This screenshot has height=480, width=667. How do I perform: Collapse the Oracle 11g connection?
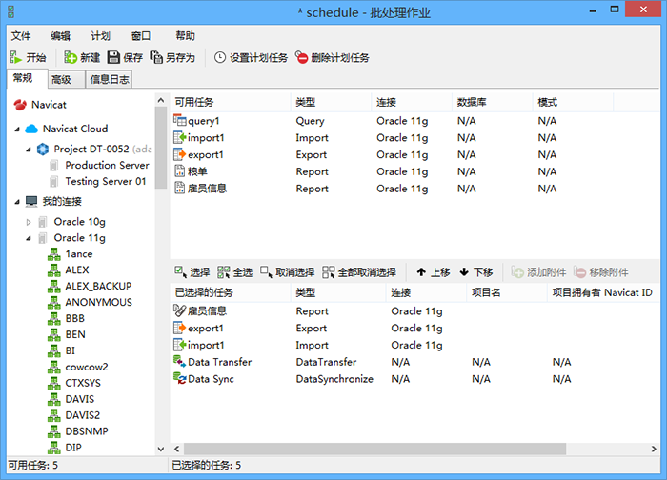tap(28, 238)
